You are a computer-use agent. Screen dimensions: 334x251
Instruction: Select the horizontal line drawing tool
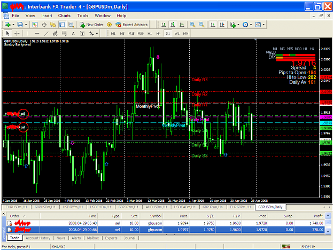tap(37, 34)
